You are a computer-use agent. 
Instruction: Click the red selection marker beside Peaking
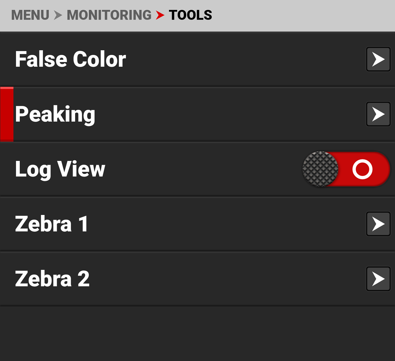tap(7, 114)
